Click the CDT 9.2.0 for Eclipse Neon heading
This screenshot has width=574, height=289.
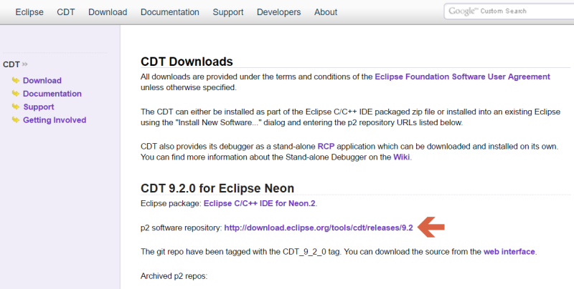coord(217,188)
